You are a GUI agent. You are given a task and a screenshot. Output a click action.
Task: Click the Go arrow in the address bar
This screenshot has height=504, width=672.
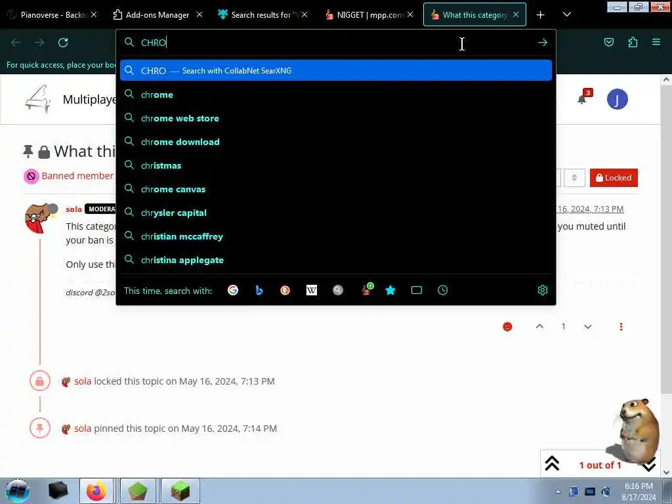point(543,43)
